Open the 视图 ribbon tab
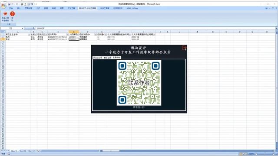The height and width of the screenshot is (156, 278). 62,8
